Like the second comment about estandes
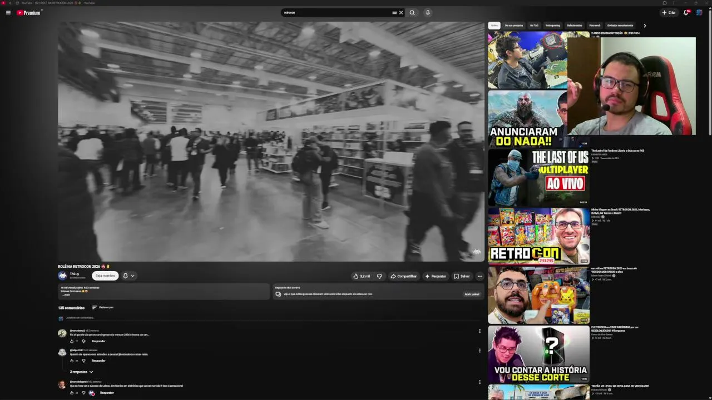Screen dimensions: 712x400 coord(72,361)
